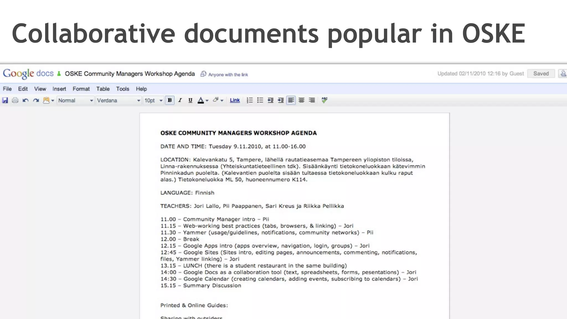567x319 pixels.
Task: Run the spell check icon
Action: click(324, 100)
